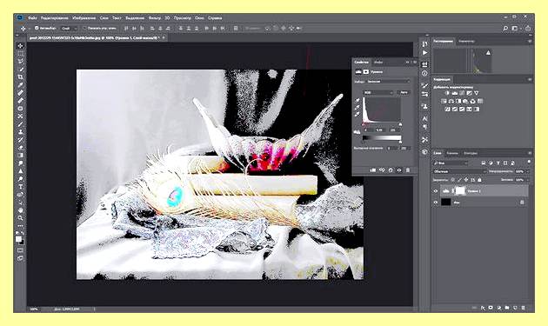Click the share image icon
548x326 pixels.
tap(528, 29)
